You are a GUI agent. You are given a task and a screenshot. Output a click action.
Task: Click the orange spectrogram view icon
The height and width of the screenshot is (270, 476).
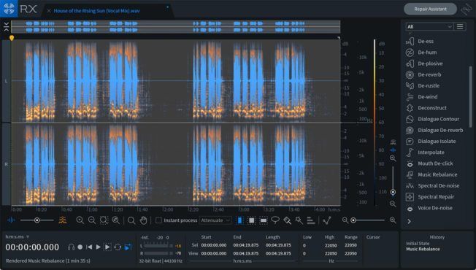(x=63, y=220)
